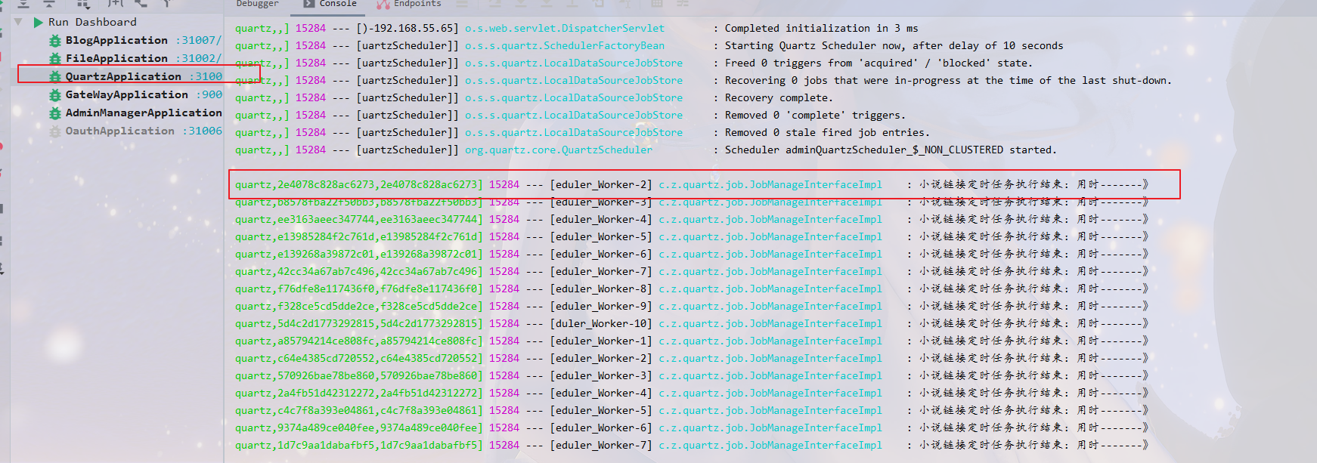Click the expand all icon in dashboard toolbar
This screenshot has width=1317, height=463.
(23, 4)
